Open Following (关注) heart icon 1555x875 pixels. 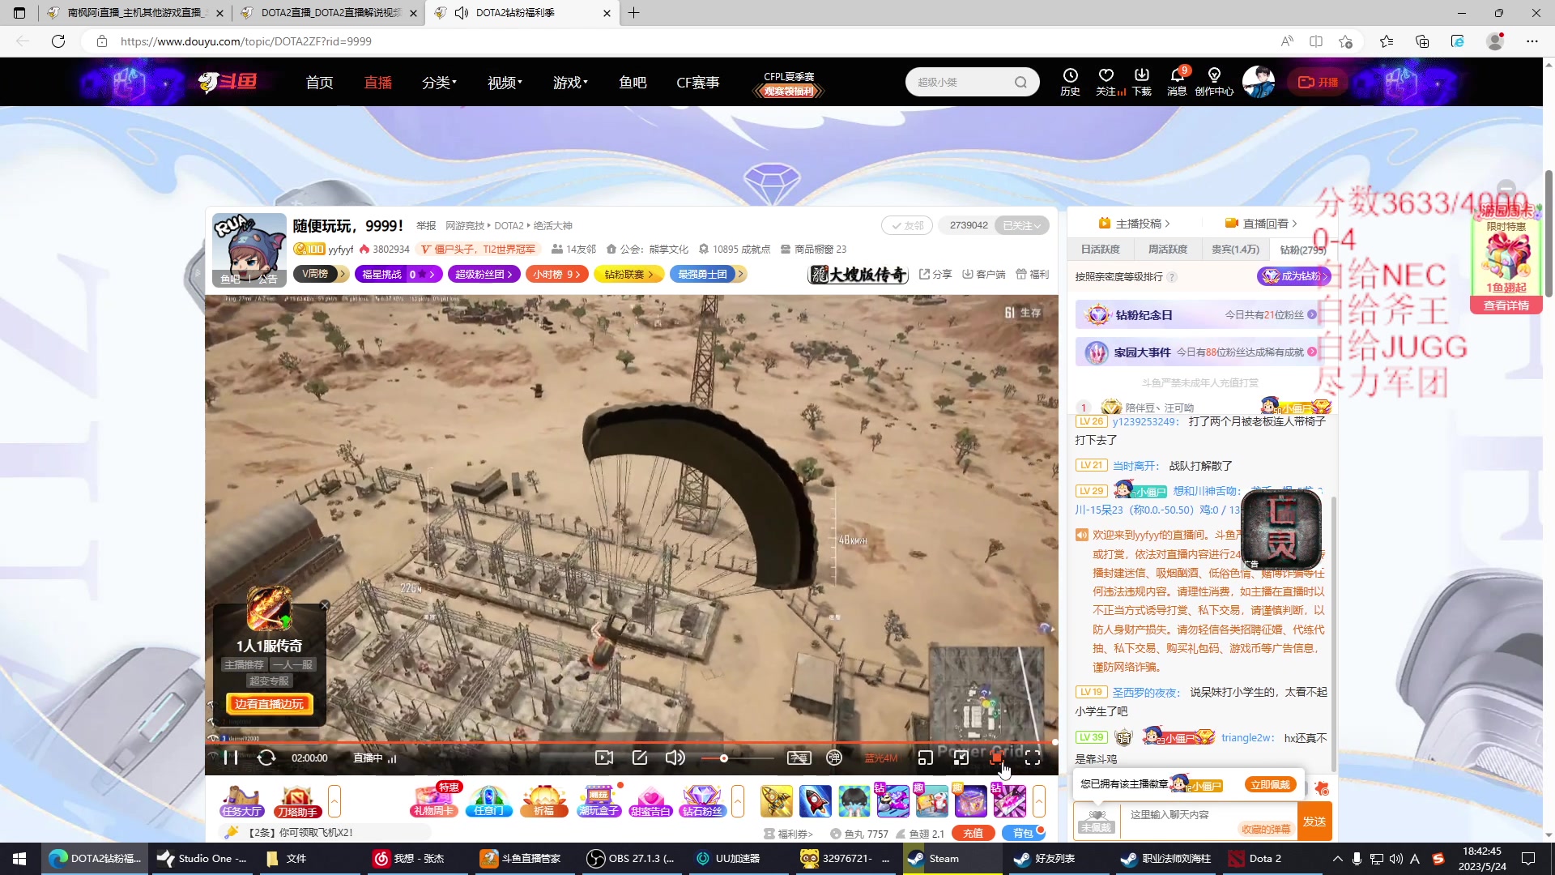[1106, 82]
